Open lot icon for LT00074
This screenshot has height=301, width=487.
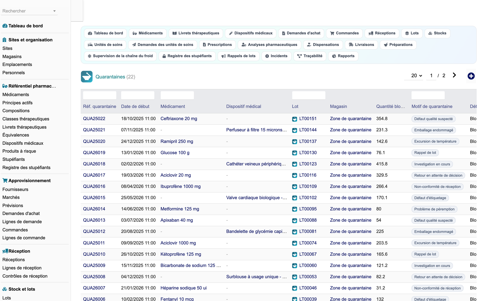295,243
